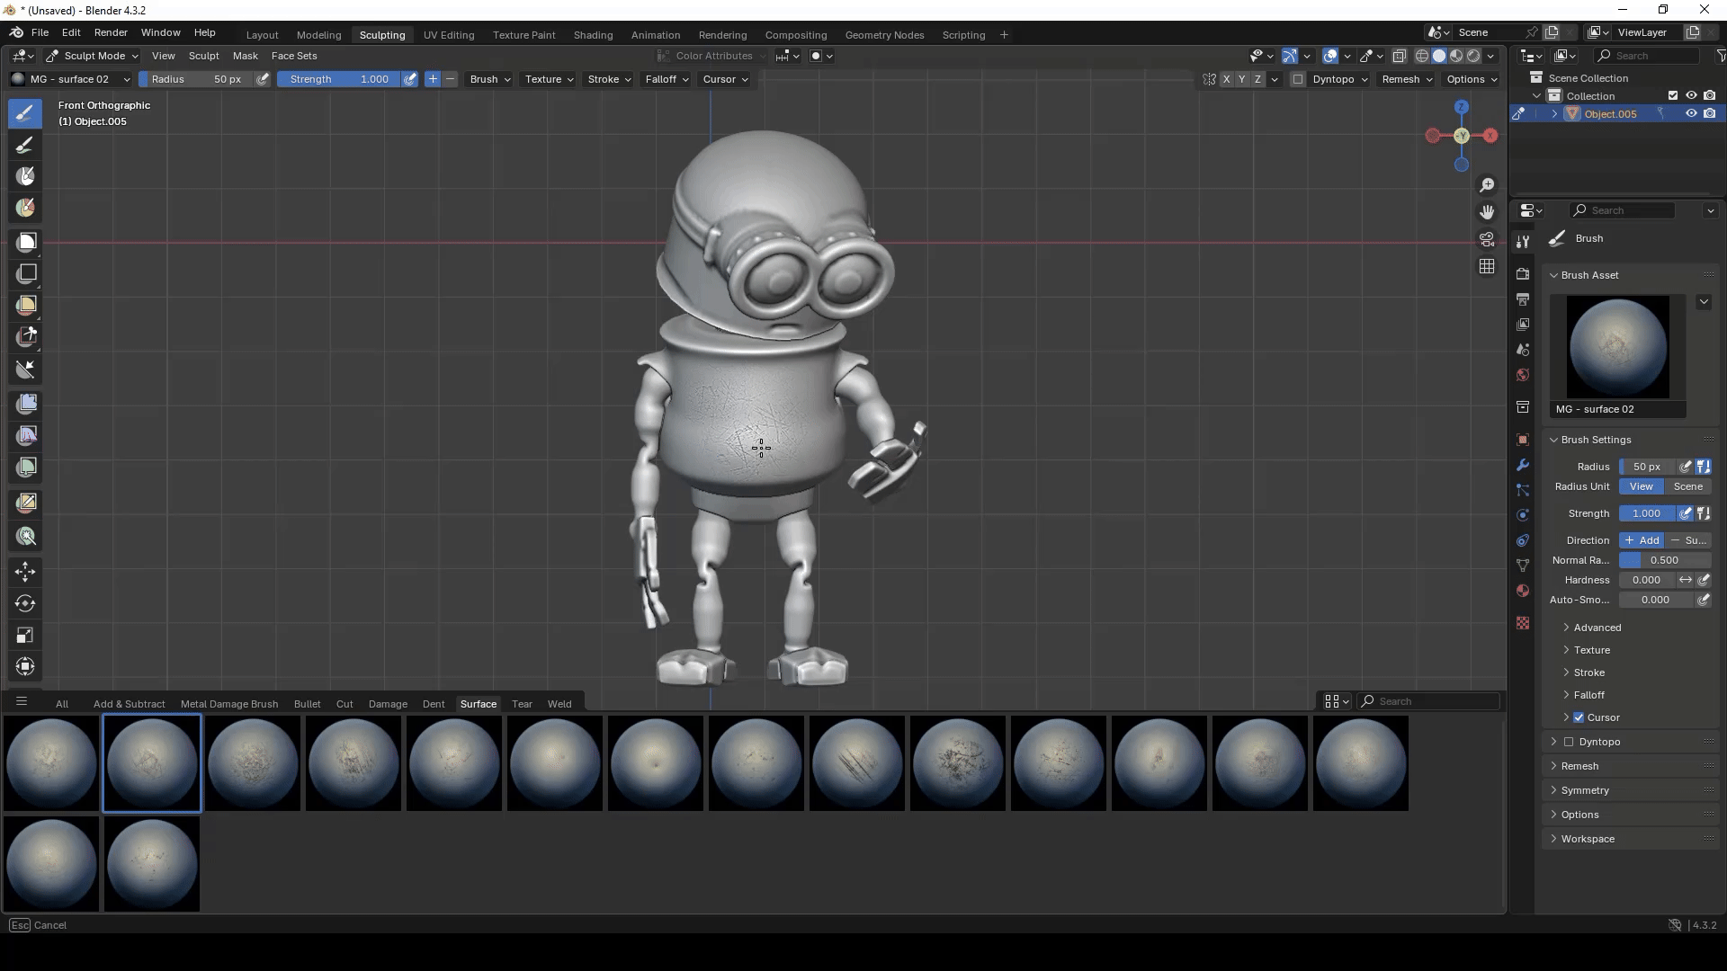Select the Line Project tool
Viewport: 1727px width, 971px height.
point(26,369)
